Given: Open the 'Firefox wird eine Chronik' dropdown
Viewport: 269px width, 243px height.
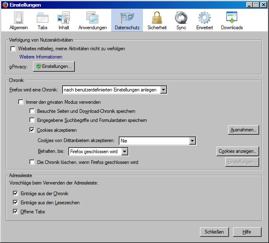Looking at the screenshot, I should point(115,90).
